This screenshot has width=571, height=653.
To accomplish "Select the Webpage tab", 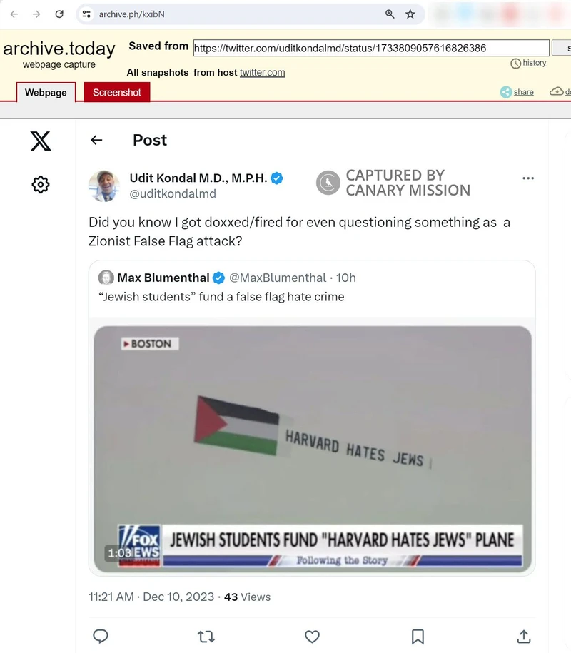I will tap(46, 93).
